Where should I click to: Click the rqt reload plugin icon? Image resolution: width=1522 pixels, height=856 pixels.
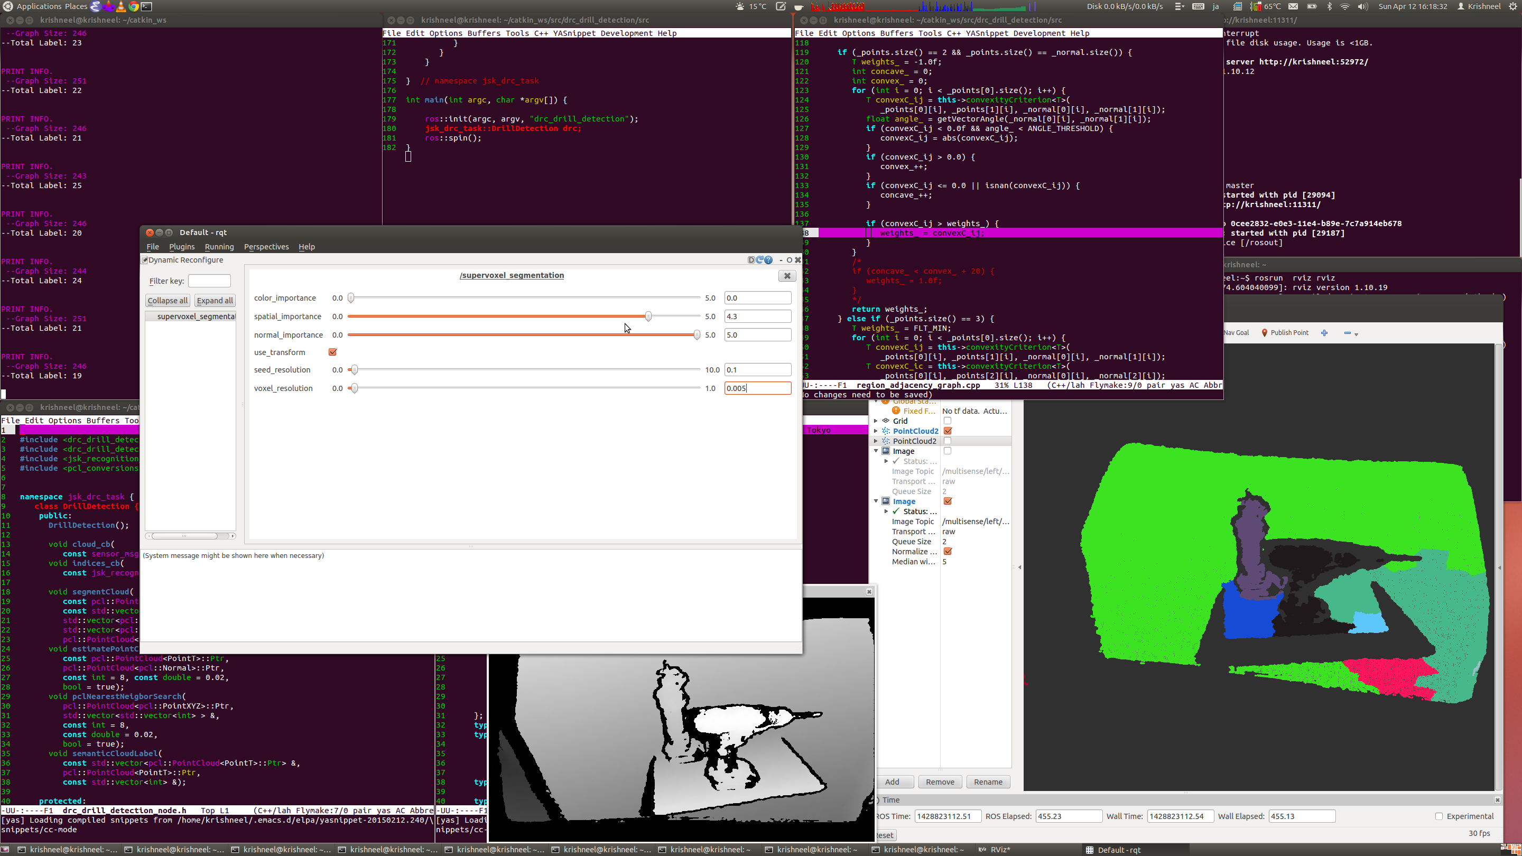coord(760,260)
